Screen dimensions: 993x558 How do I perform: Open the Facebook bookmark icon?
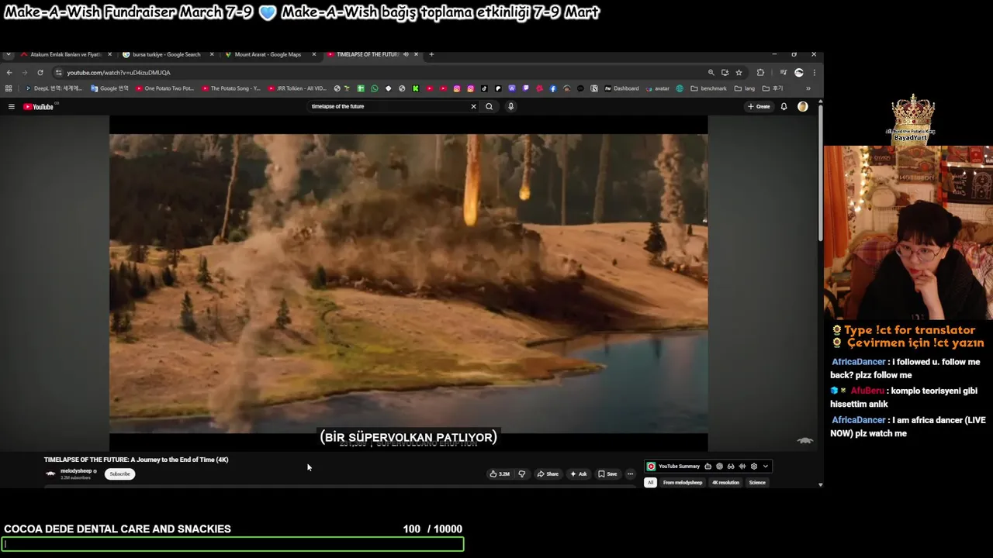(x=553, y=88)
